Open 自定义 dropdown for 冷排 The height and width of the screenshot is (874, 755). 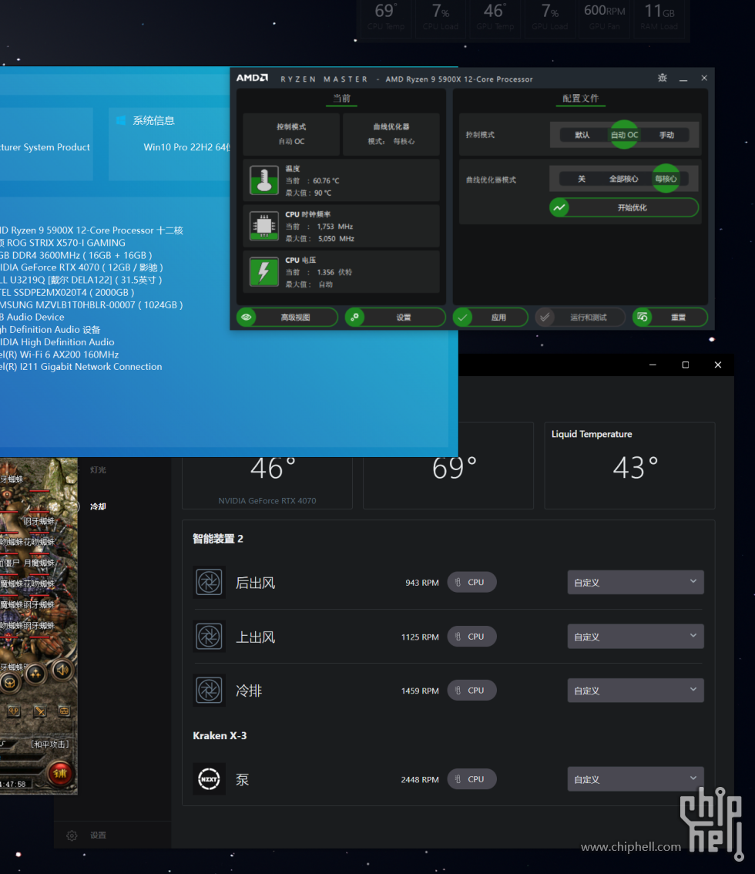(x=636, y=691)
